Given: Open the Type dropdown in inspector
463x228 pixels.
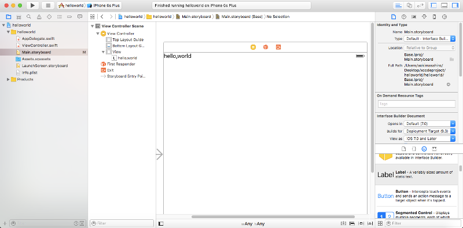Looking at the screenshot, I should pos(429,39).
